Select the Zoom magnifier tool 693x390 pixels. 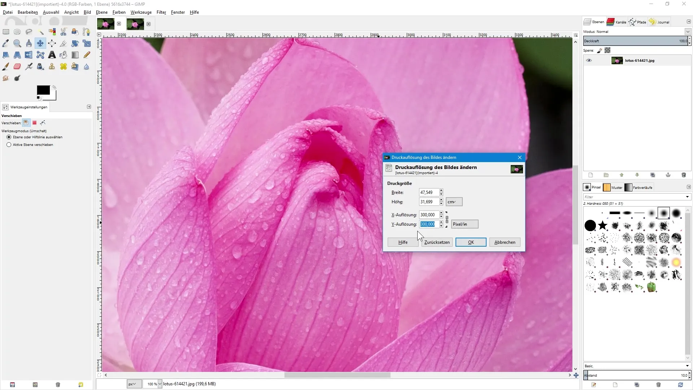pyautogui.click(x=17, y=43)
